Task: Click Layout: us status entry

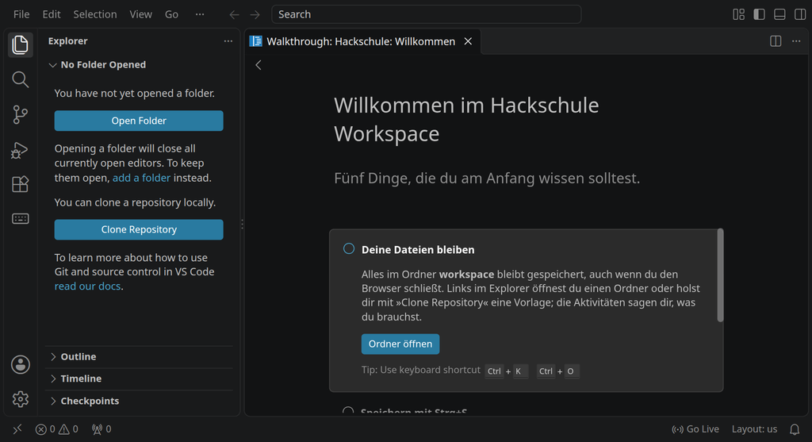Action: 754,429
